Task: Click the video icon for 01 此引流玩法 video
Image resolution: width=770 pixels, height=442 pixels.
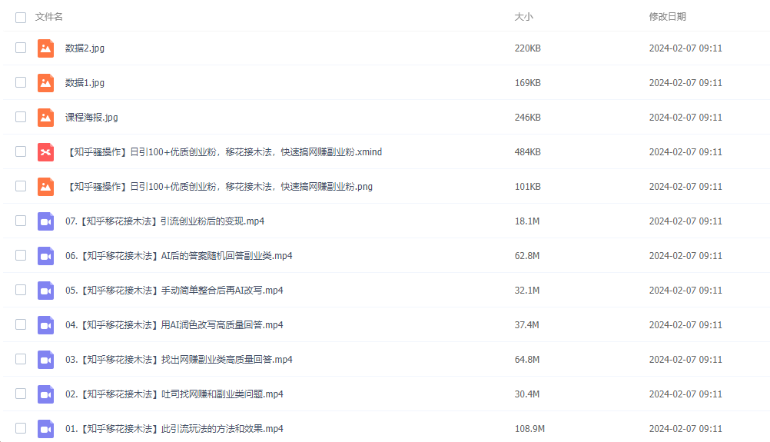Action: click(x=45, y=428)
